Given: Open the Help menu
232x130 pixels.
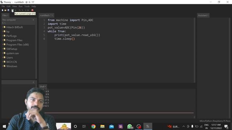Looking at the screenshot, I should (x=34, y=6).
